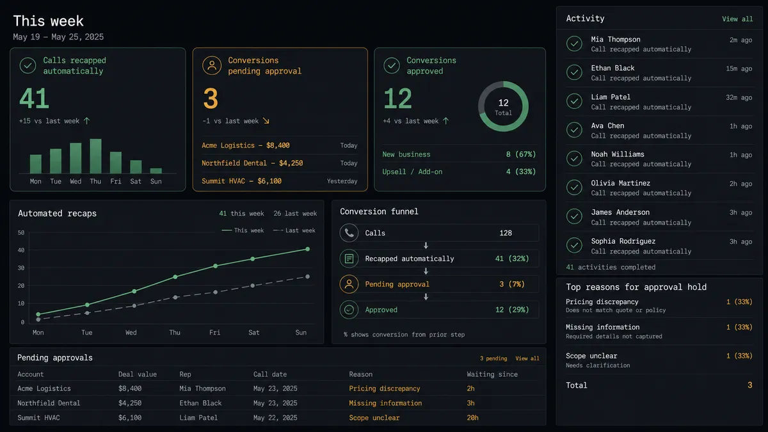Click the Scope unclear reason in the table
The height and width of the screenshot is (432, 768).
(374, 418)
